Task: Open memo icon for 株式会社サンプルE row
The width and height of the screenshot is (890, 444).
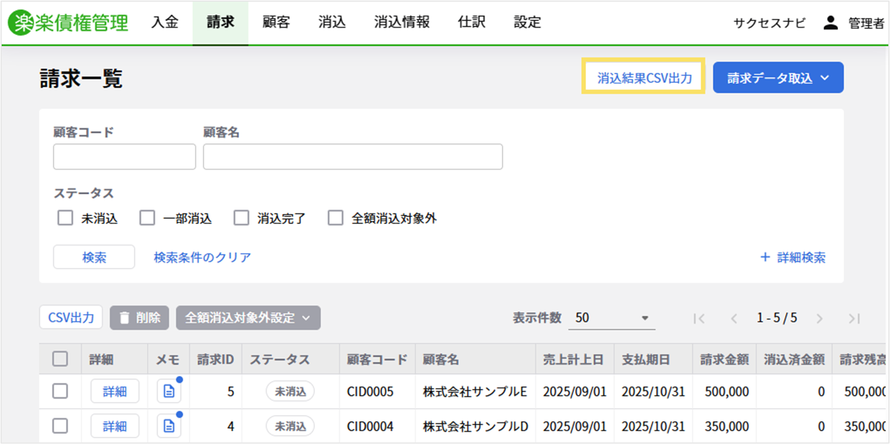Action: coord(169,392)
